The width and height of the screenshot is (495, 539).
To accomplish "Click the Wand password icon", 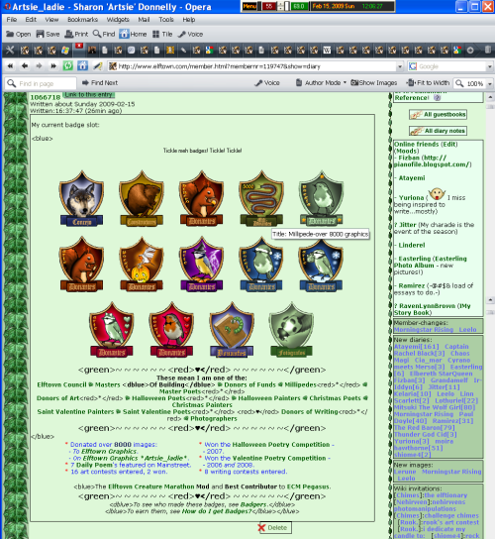I will (98, 66).
